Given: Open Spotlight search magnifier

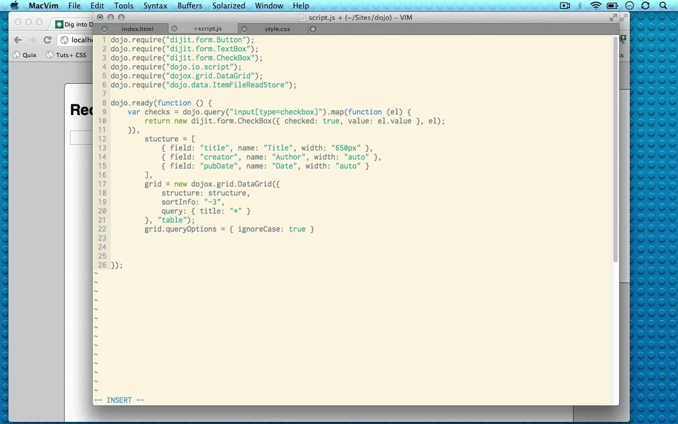Looking at the screenshot, I should click(663, 6).
